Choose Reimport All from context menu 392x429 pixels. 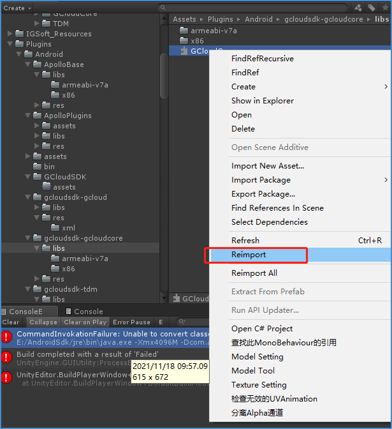pos(300,273)
